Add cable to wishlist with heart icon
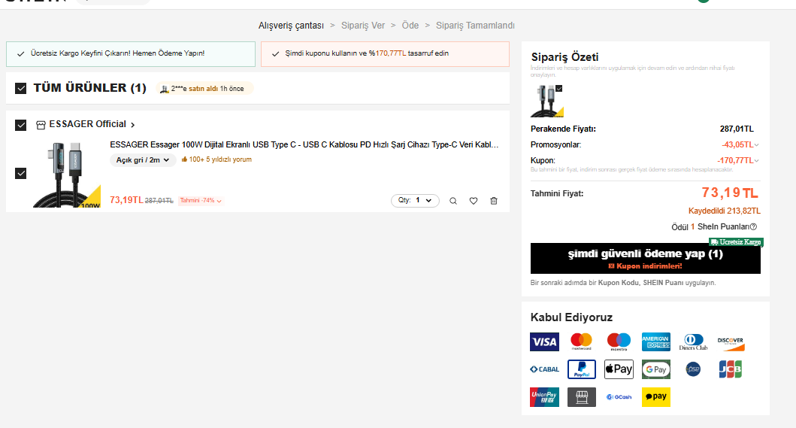The image size is (796, 428). [x=473, y=201]
